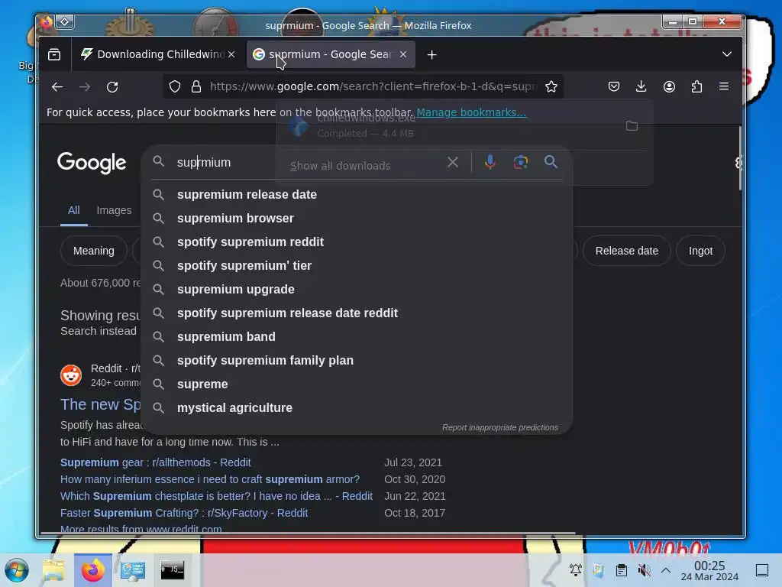Open the Extensions puzzle icon
This screenshot has height=587, width=782.
[696, 87]
